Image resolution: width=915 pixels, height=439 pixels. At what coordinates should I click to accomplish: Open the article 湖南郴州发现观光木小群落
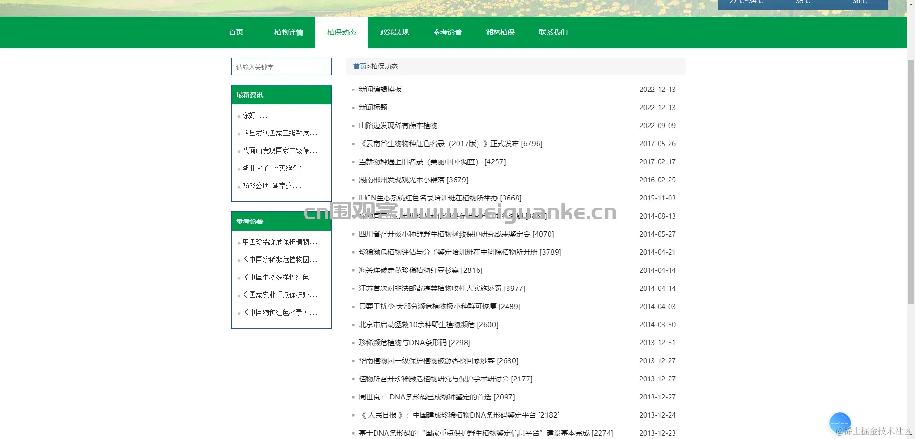pos(413,180)
